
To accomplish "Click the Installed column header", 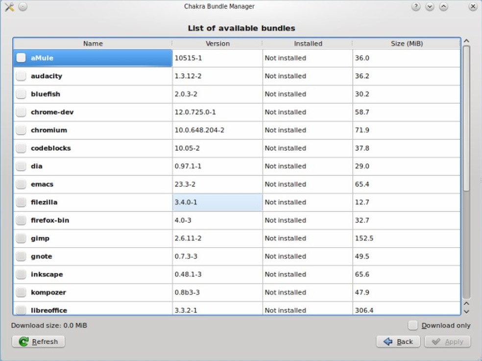I will coord(308,44).
